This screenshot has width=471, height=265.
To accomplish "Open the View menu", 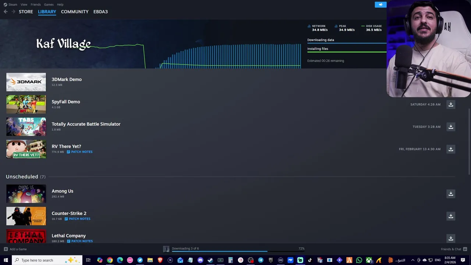I will click(24, 4).
